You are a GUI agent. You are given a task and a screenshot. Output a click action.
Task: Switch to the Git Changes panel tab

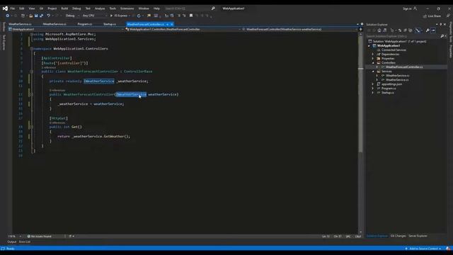coord(398,236)
